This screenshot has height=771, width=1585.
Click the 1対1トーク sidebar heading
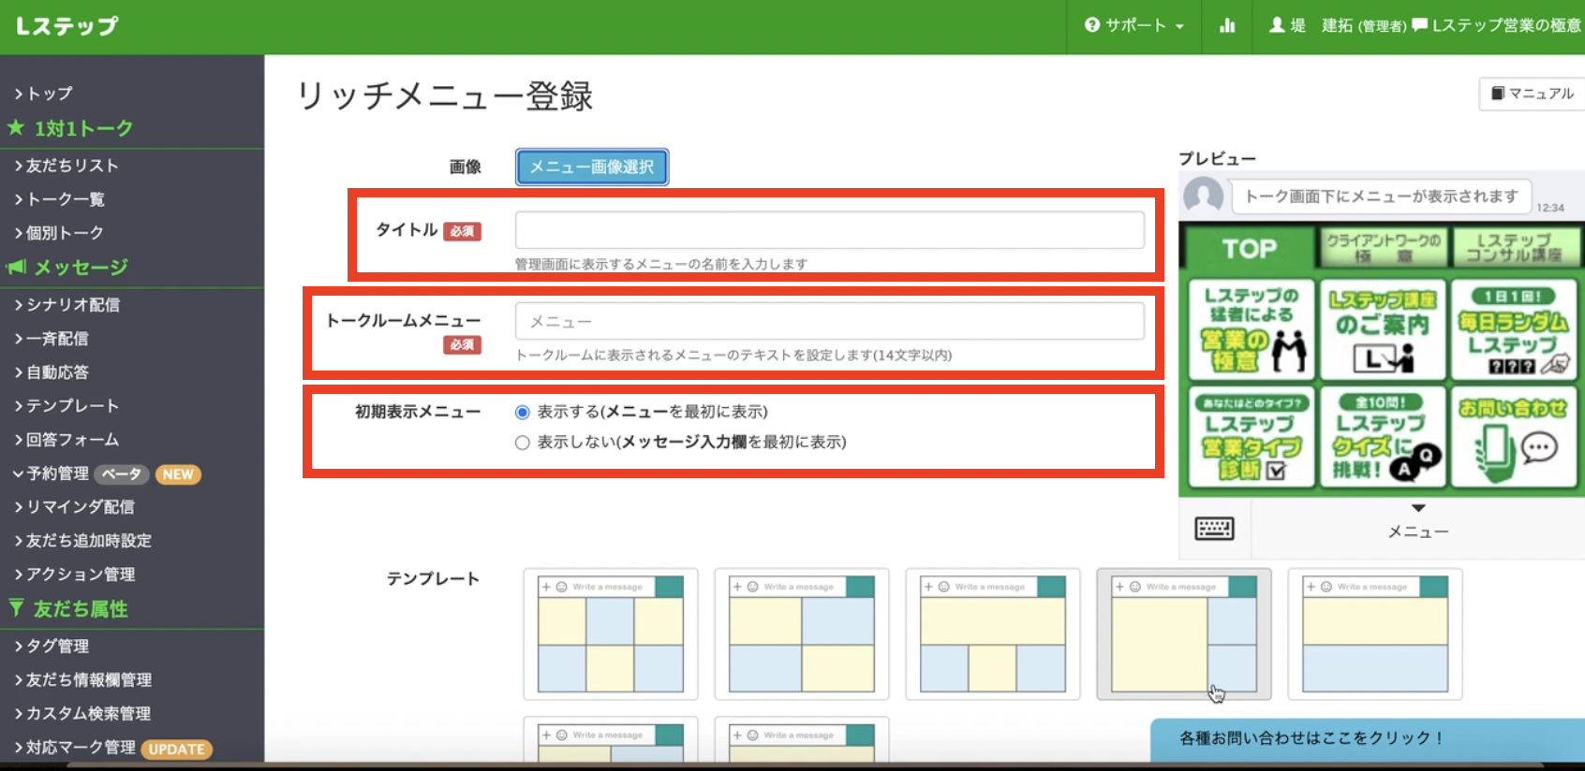(x=83, y=128)
